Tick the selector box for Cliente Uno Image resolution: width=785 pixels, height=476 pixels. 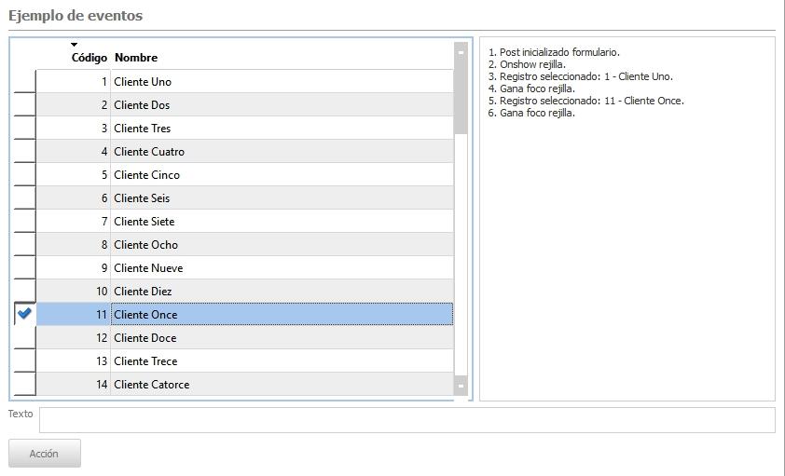pyautogui.click(x=24, y=81)
